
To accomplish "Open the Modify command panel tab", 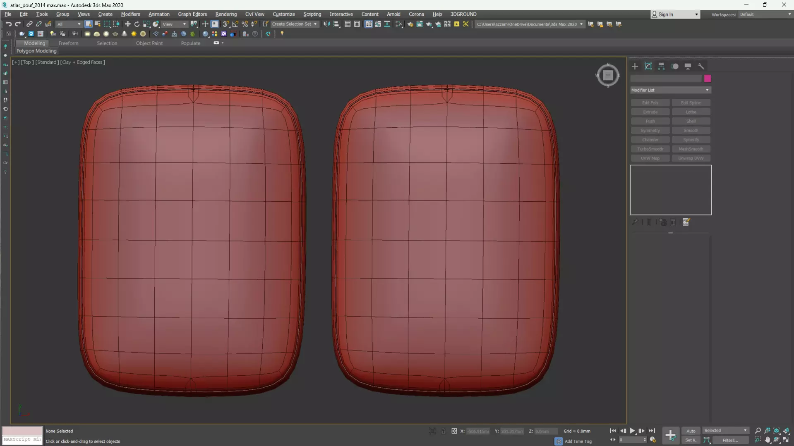I will tap(648, 66).
